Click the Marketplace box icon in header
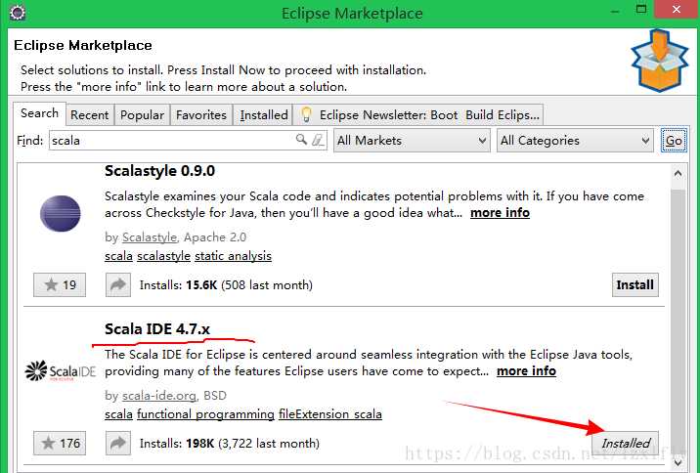The image size is (700, 473). pos(659,60)
